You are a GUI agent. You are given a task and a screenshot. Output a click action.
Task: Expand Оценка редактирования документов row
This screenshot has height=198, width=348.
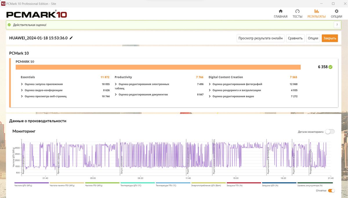159,95
